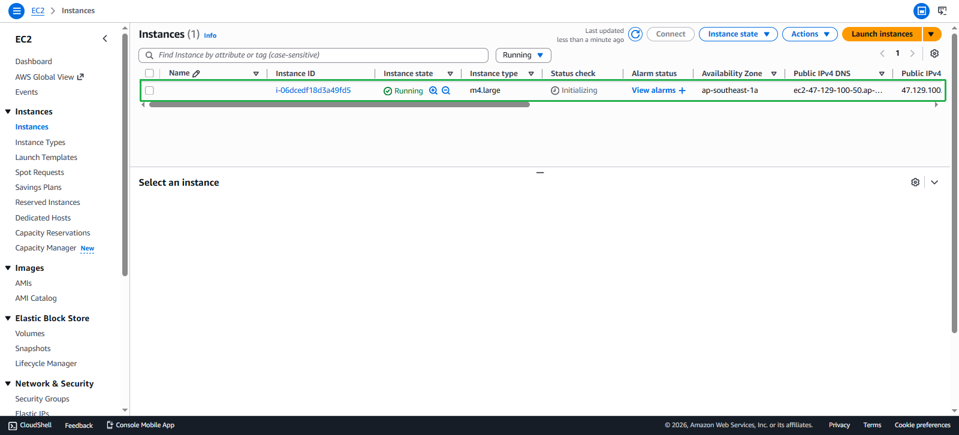Open Security Groups in the sidebar
The width and height of the screenshot is (959, 435).
click(x=42, y=399)
